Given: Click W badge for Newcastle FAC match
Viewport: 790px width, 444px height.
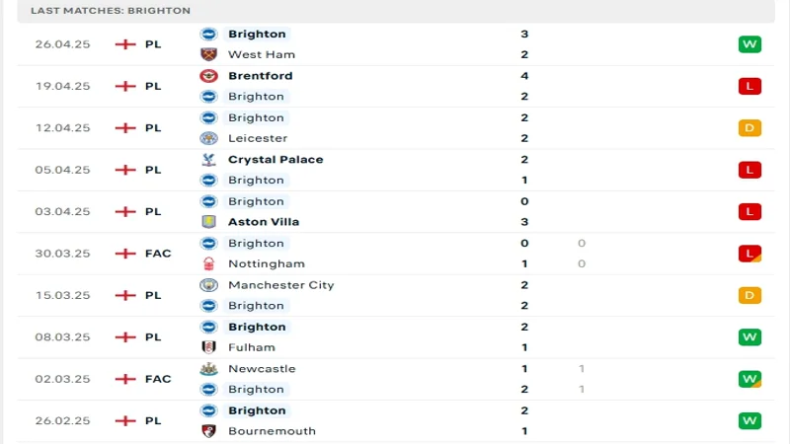Looking at the screenshot, I should (x=750, y=379).
